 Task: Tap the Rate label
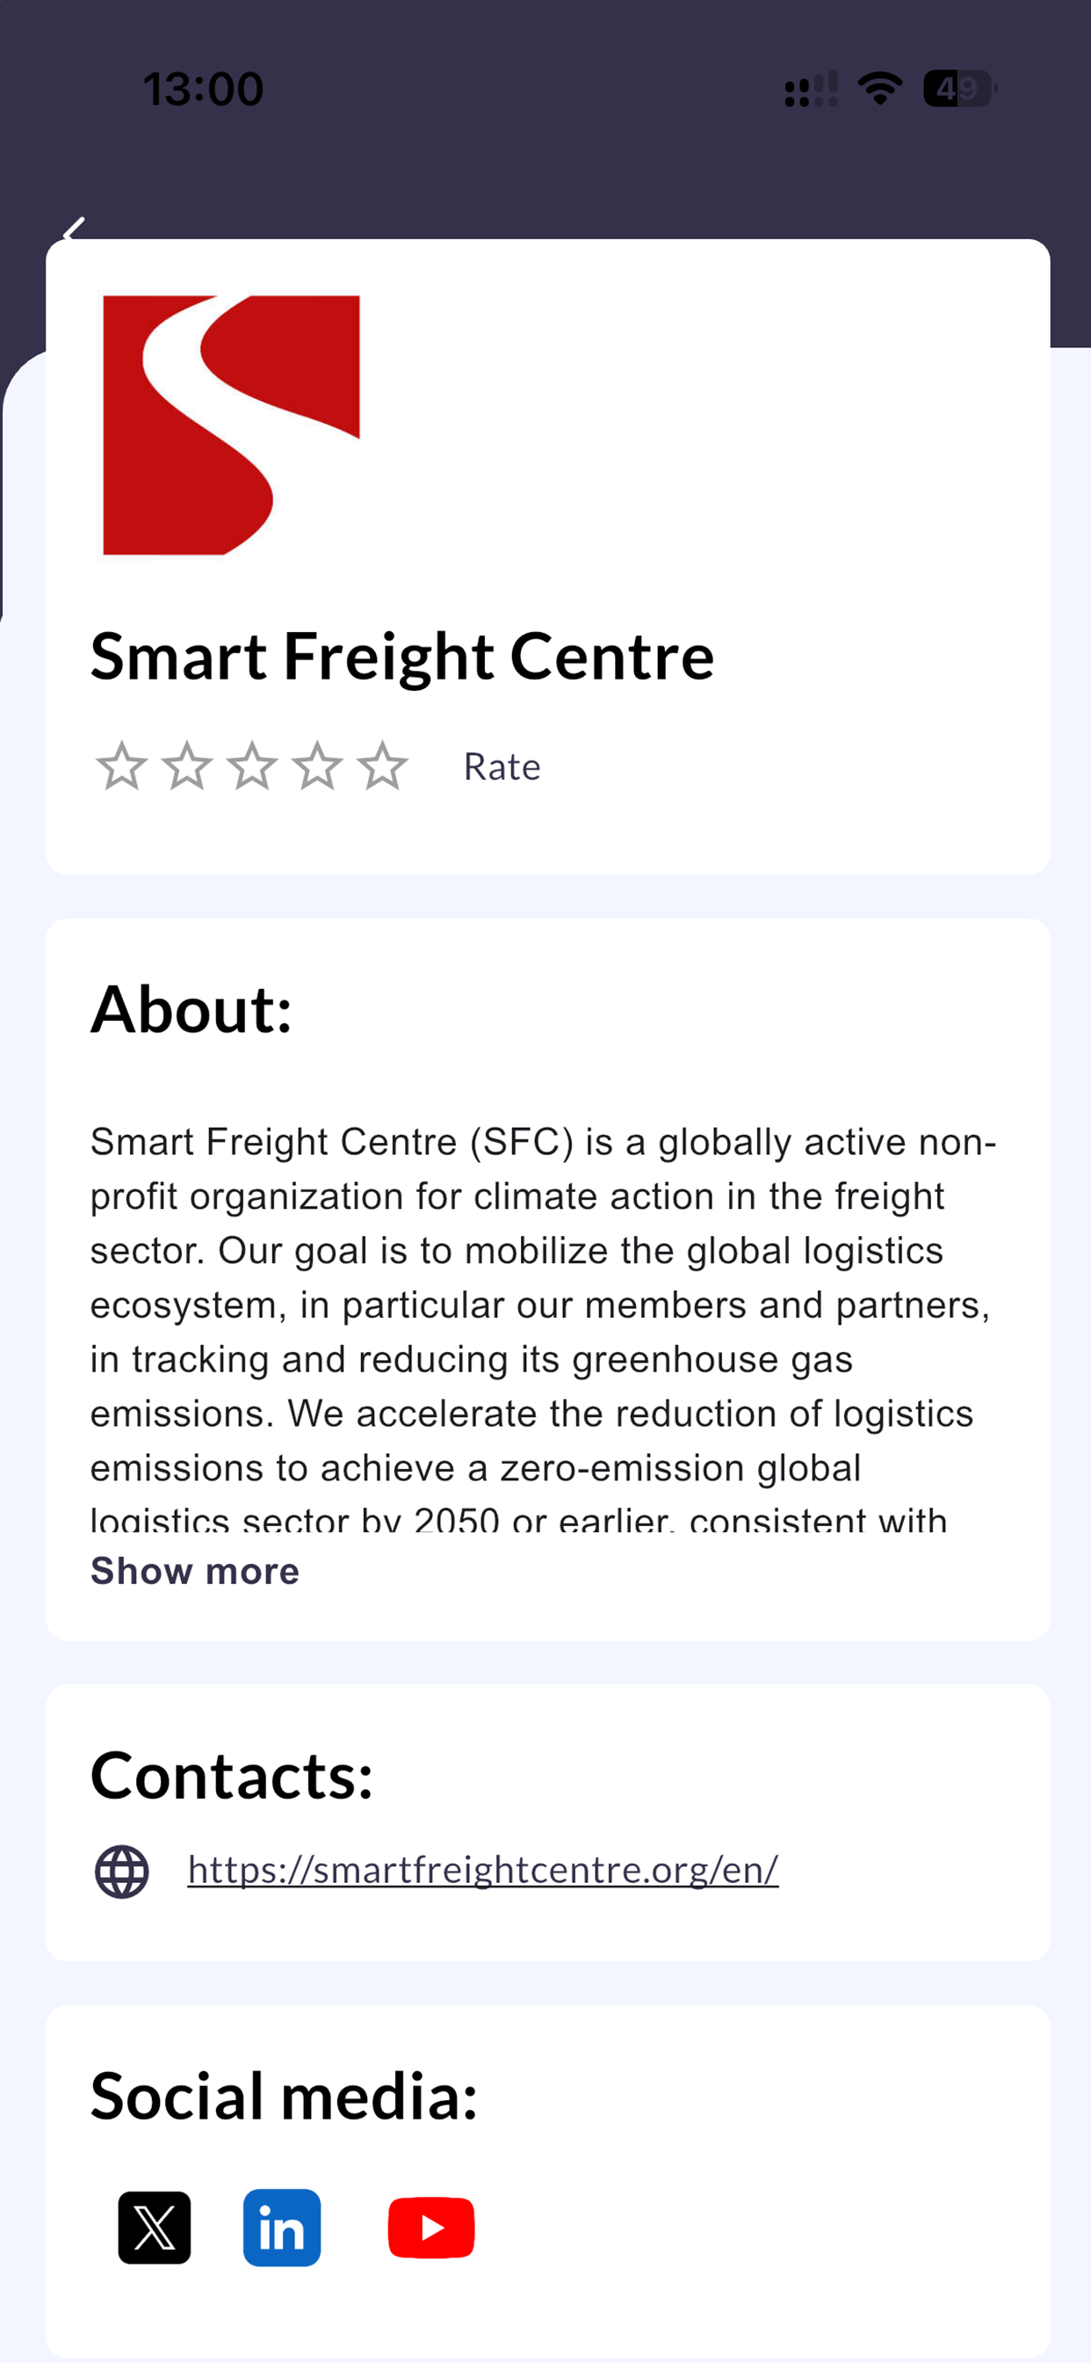(x=502, y=767)
